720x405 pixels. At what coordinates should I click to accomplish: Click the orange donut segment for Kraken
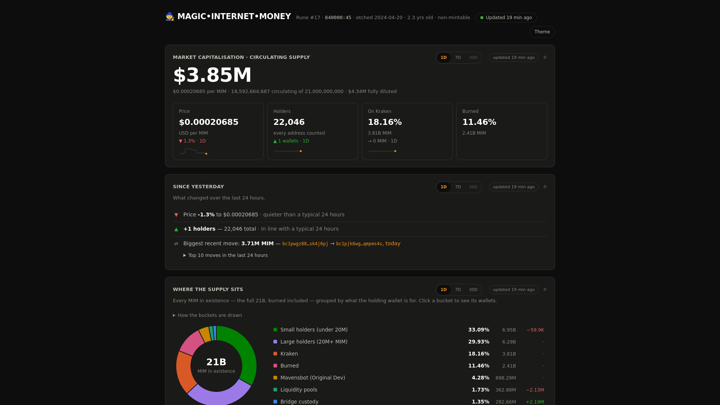184,371
